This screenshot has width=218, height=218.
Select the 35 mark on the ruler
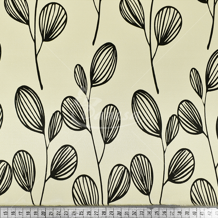157,213
